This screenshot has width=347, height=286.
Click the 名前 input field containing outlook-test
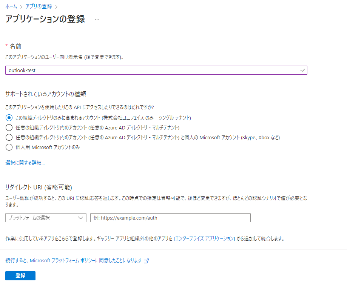tap(156, 70)
